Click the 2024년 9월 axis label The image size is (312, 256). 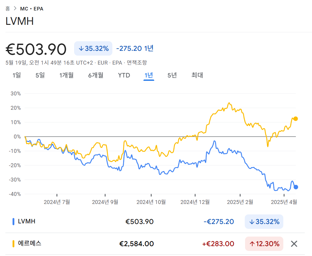coord(105,202)
